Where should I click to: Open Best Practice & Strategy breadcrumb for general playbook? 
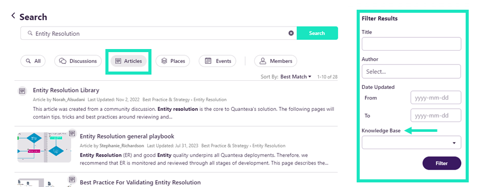(225, 146)
